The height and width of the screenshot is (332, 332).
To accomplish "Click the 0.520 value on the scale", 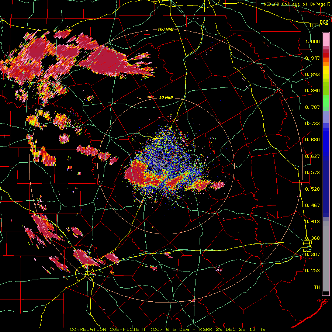I will tap(312, 189).
